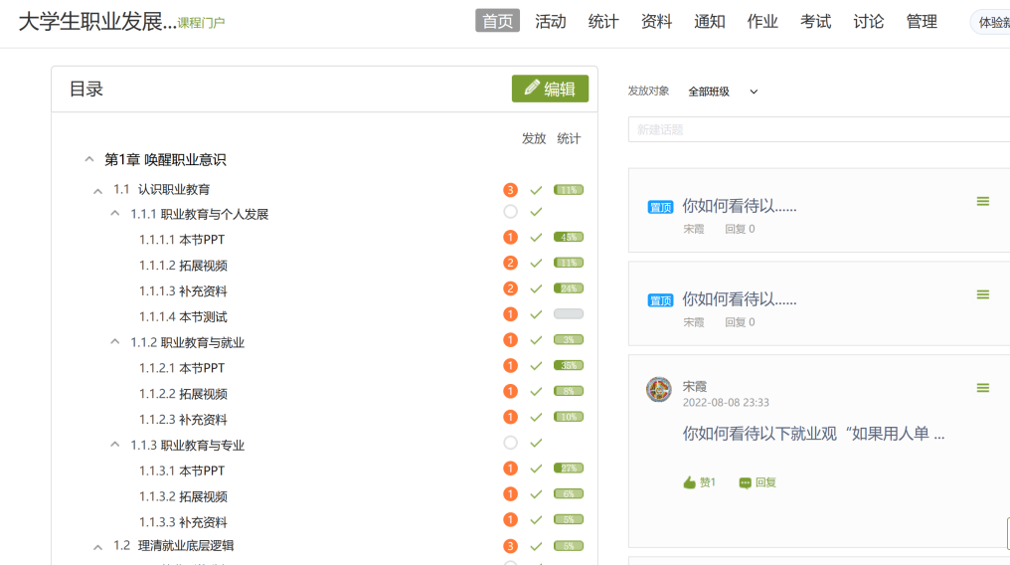Toggle release circle for 1.1.1 职业教育与个人发展
The image size is (1010, 565).
(x=510, y=211)
